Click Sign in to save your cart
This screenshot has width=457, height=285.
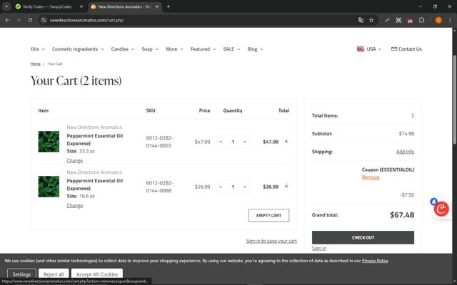pos(271,241)
